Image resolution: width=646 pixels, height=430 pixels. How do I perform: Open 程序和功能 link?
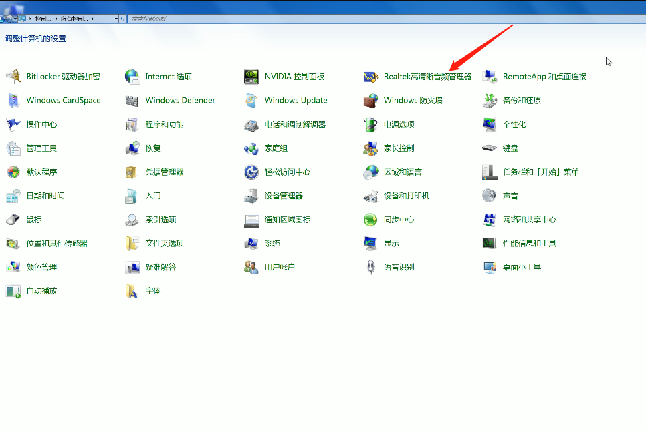tap(164, 124)
